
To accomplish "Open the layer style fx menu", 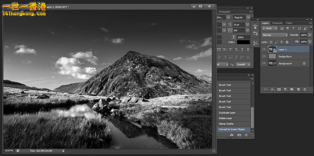I will pyautogui.click(x=272, y=89).
